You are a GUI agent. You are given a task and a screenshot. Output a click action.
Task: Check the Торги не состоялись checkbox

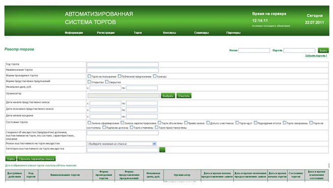coord(311,123)
